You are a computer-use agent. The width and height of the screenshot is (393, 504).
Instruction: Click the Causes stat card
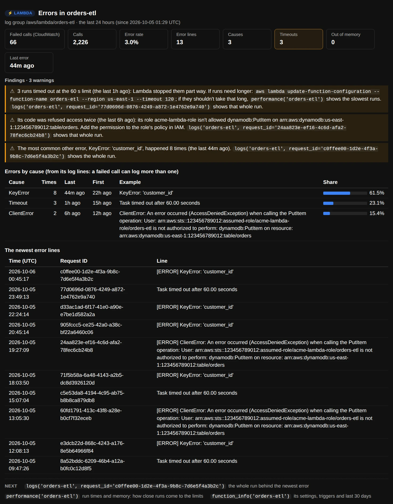click(247, 39)
